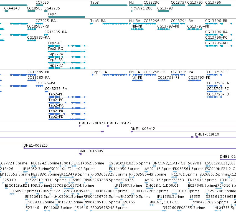Click the CG43235-PA protein label

coord(56,89)
